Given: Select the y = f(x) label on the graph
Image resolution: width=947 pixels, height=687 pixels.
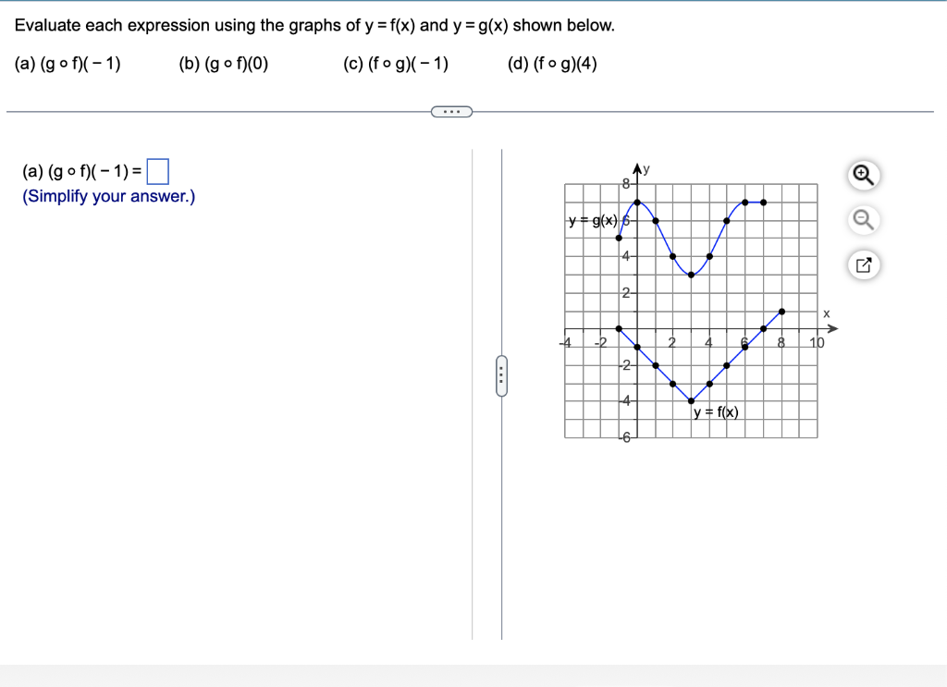Looking at the screenshot, I should pyautogui.click(x=714, y=411).
